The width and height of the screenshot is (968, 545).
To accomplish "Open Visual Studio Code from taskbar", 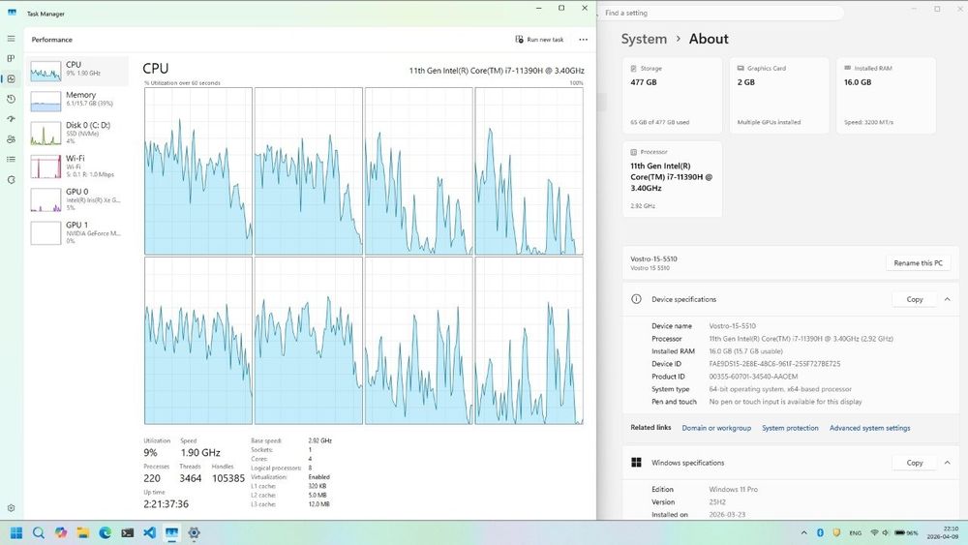I will [x=149, y=532].
